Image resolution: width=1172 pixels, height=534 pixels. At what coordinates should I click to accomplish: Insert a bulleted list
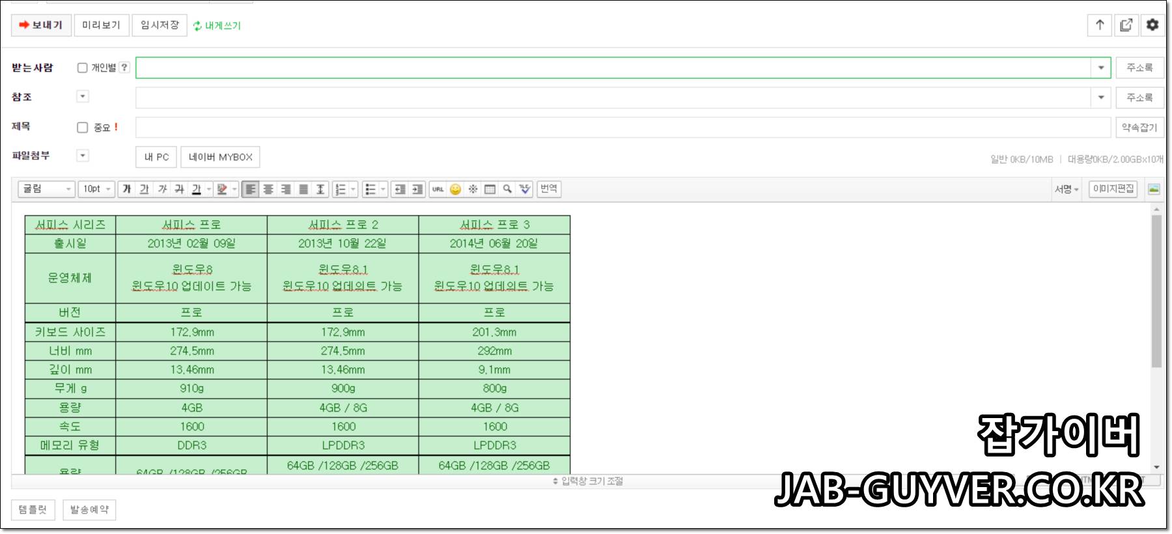coord(370,189)
